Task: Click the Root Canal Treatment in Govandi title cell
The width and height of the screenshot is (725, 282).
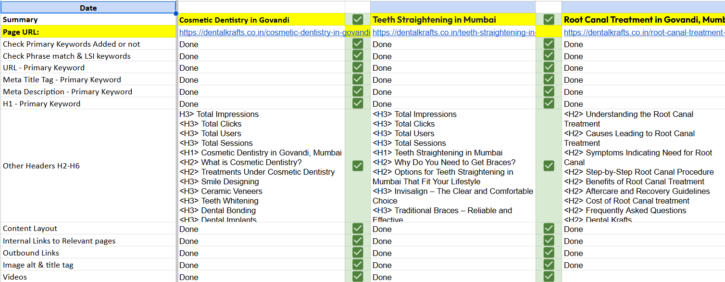Action: (x=643, y=20)
